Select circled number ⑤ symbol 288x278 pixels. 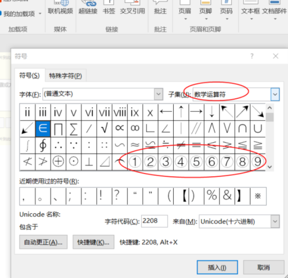196,162
